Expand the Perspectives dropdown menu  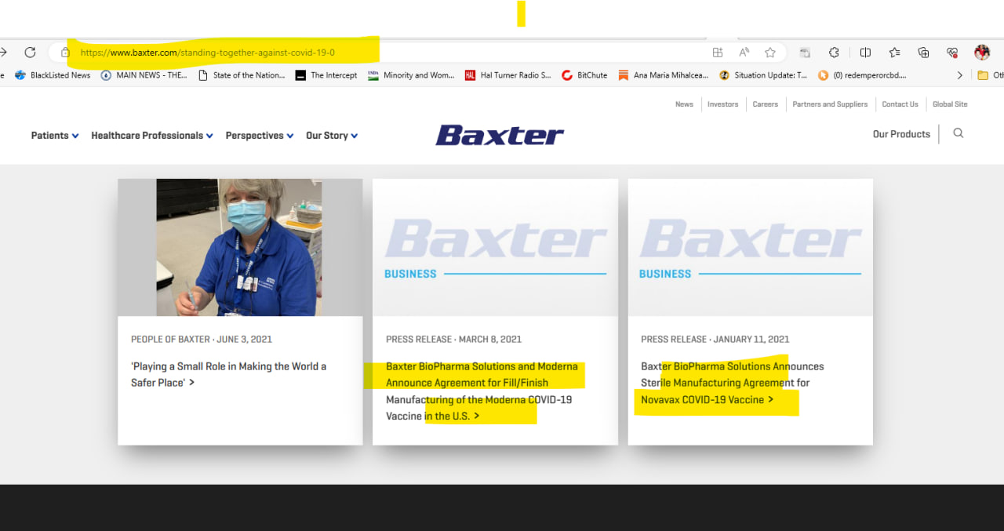[260, 136]
